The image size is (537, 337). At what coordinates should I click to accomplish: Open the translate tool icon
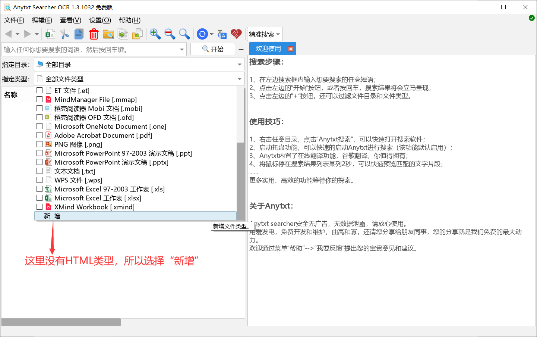coord(222,34)
